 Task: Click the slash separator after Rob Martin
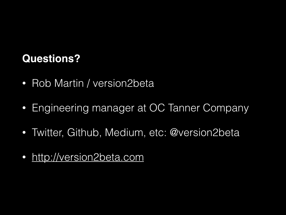click(88, 83)
